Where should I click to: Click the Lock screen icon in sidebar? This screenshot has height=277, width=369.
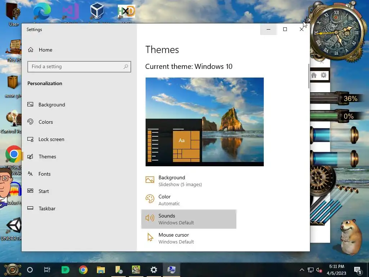click(30, 139)
